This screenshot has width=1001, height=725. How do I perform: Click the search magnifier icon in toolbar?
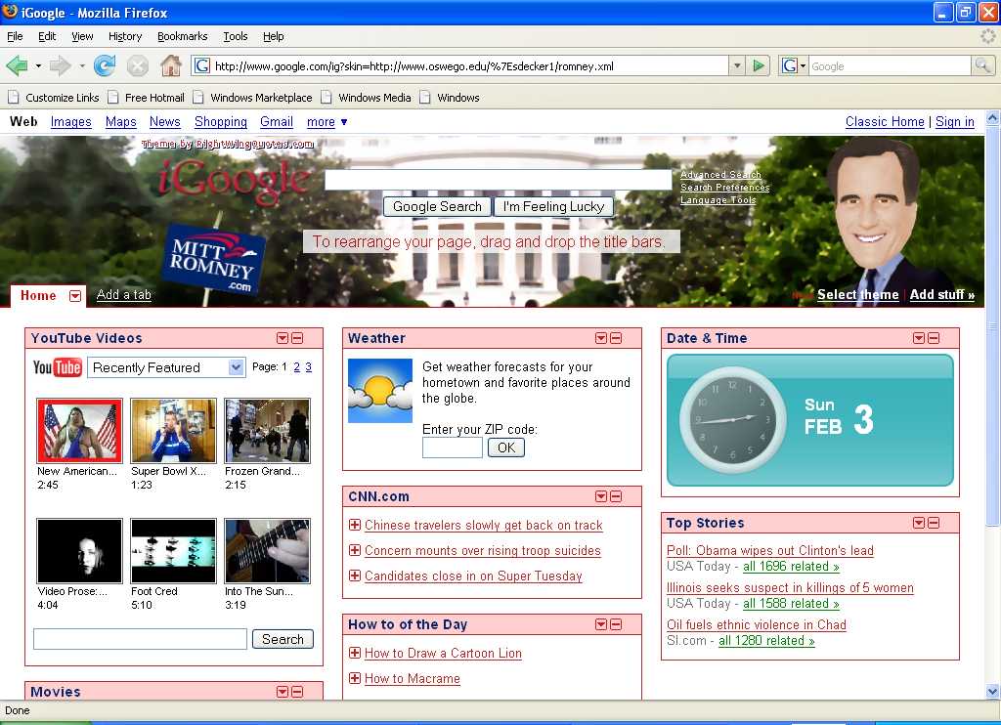pyautogui.click(x=981, y=65)
